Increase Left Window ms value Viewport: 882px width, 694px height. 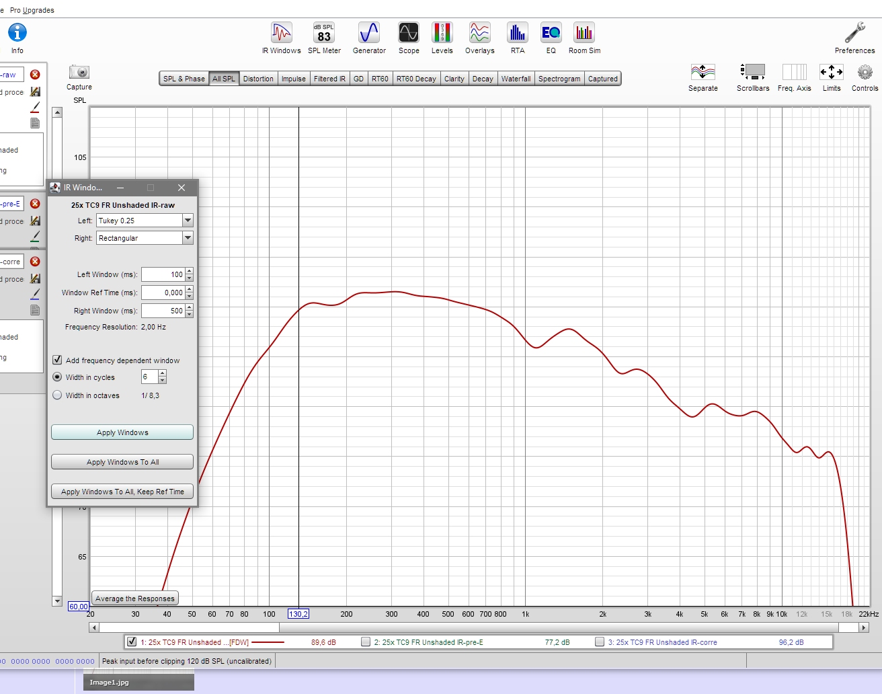[190, 271]
